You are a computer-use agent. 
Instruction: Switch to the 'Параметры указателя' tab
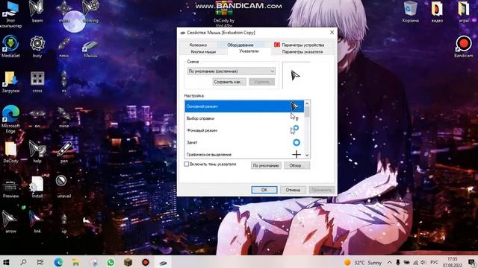302,51
